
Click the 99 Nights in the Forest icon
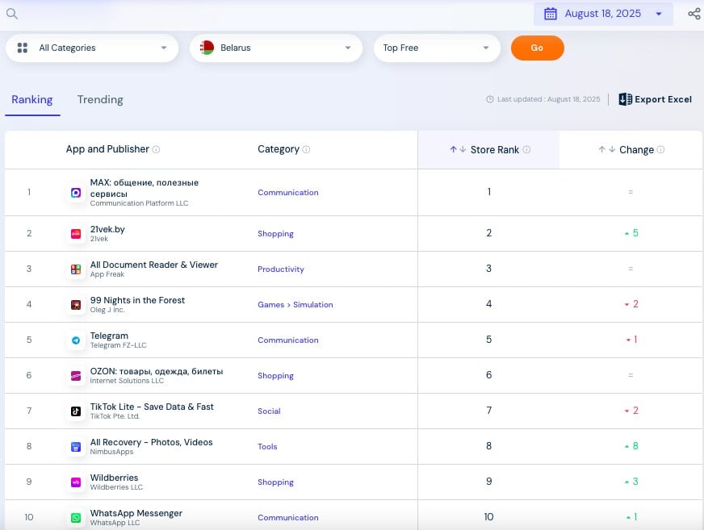click(76, 305)
